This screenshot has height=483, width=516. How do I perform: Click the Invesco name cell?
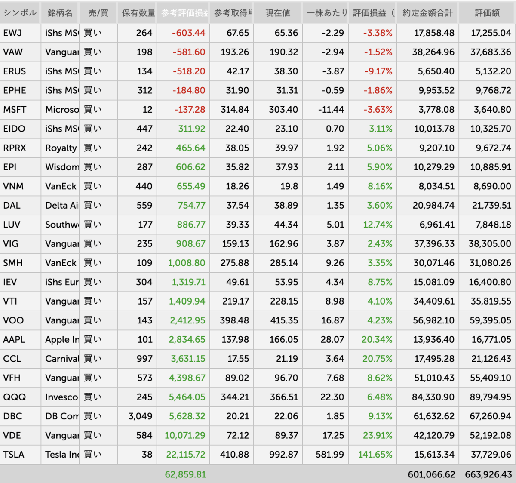click(60, 397)
